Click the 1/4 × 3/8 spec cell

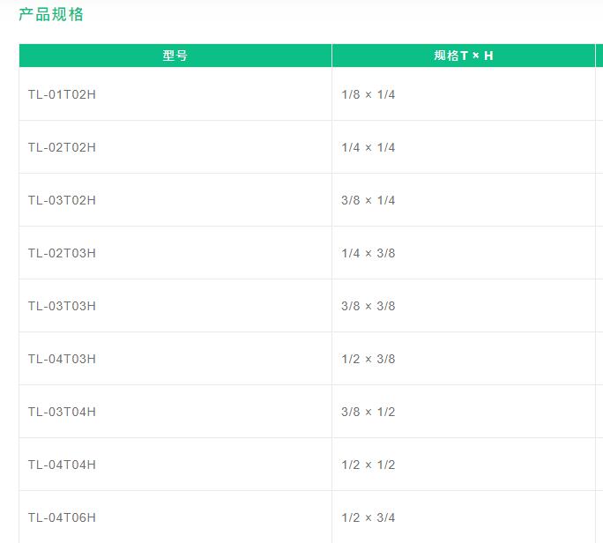[x=464, y=253]
